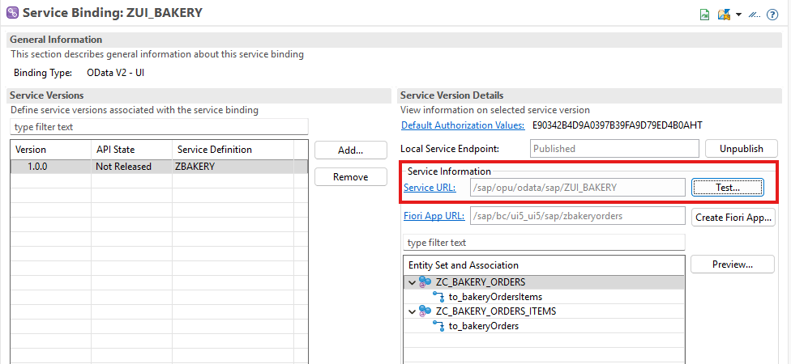This screenshot has width=791, height=364.
Task: Click the ZC_BAKERY_ORDERS entity set icon
Action: click(425, 282)
